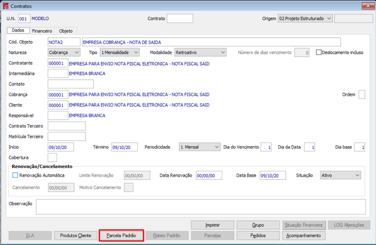
Task: Expand the Modalidade Retroativo dropdown
Action: tap(200, 52)
